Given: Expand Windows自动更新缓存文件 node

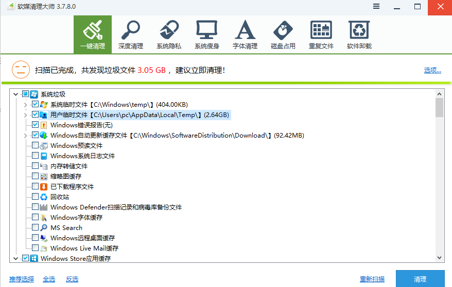Looking at the screenshot, I should point(25,136).
